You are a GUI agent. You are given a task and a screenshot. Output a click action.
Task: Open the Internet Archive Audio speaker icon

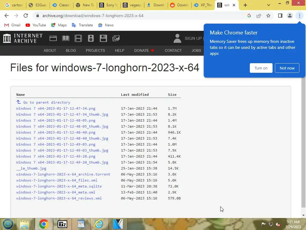coord(91,38)
